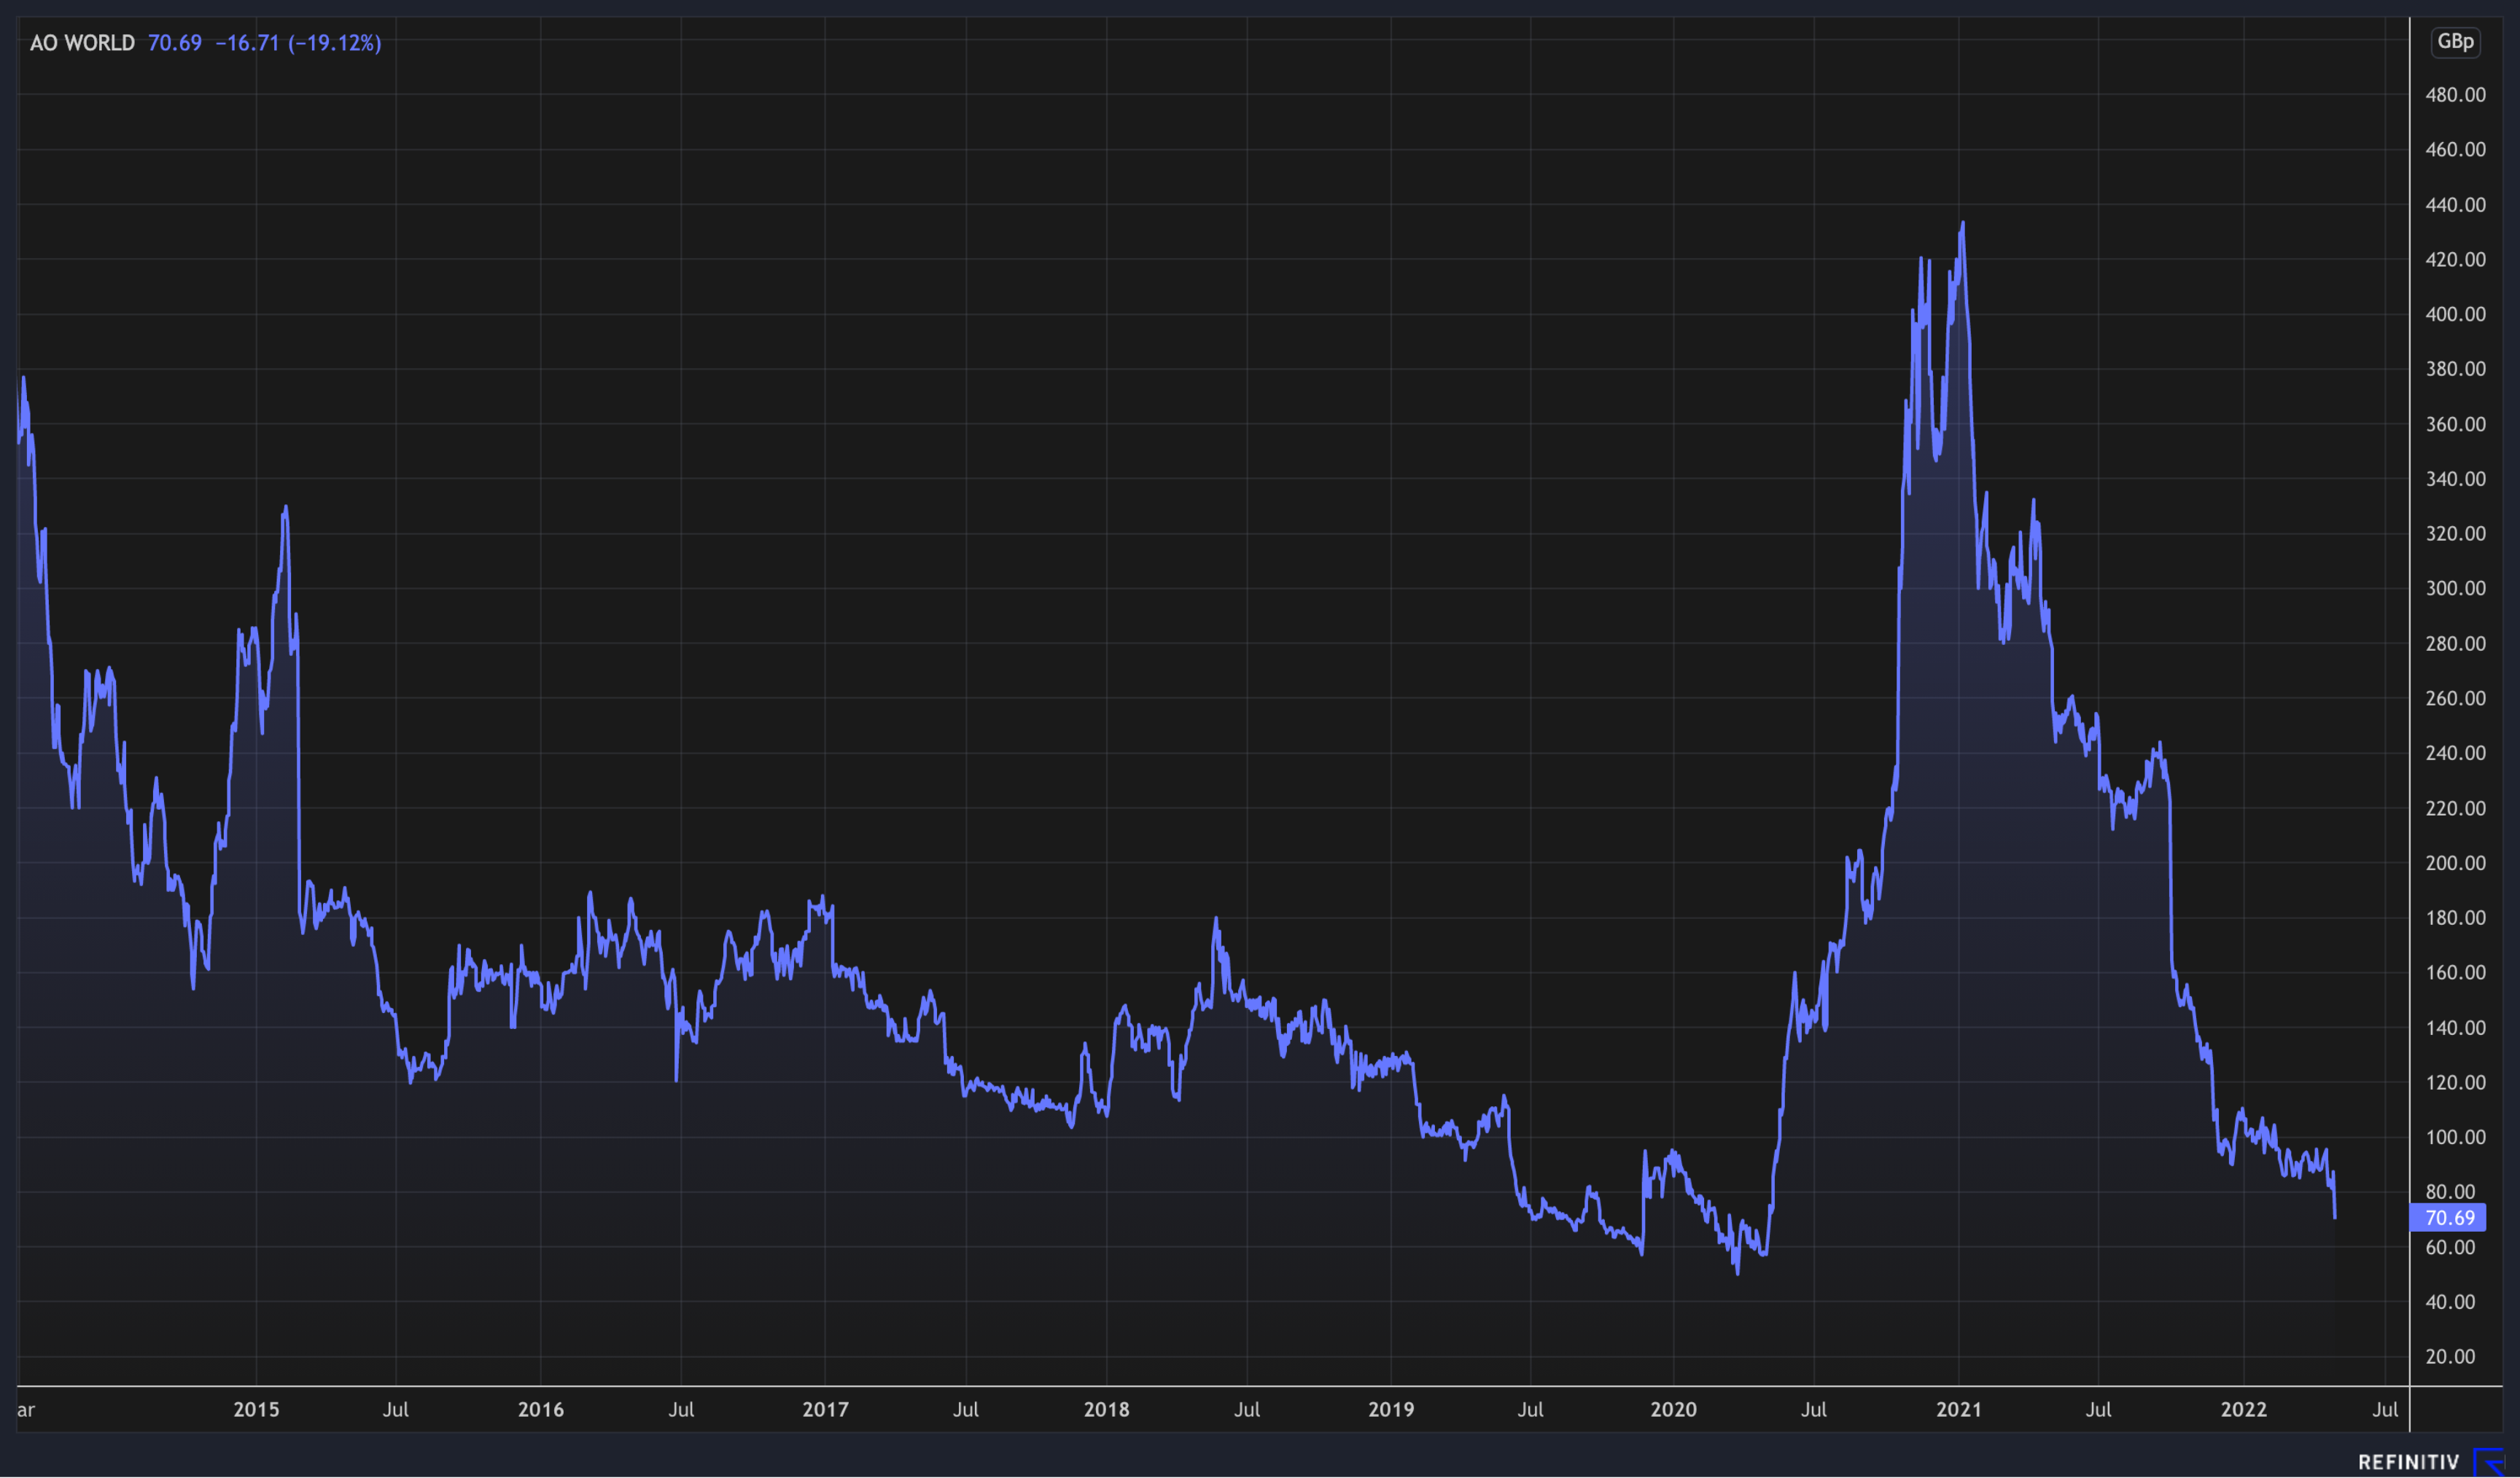This screenshot has height=1478, width=2520.
Task: Click the 2022 time axis label
Action: click(2244, 1410)
